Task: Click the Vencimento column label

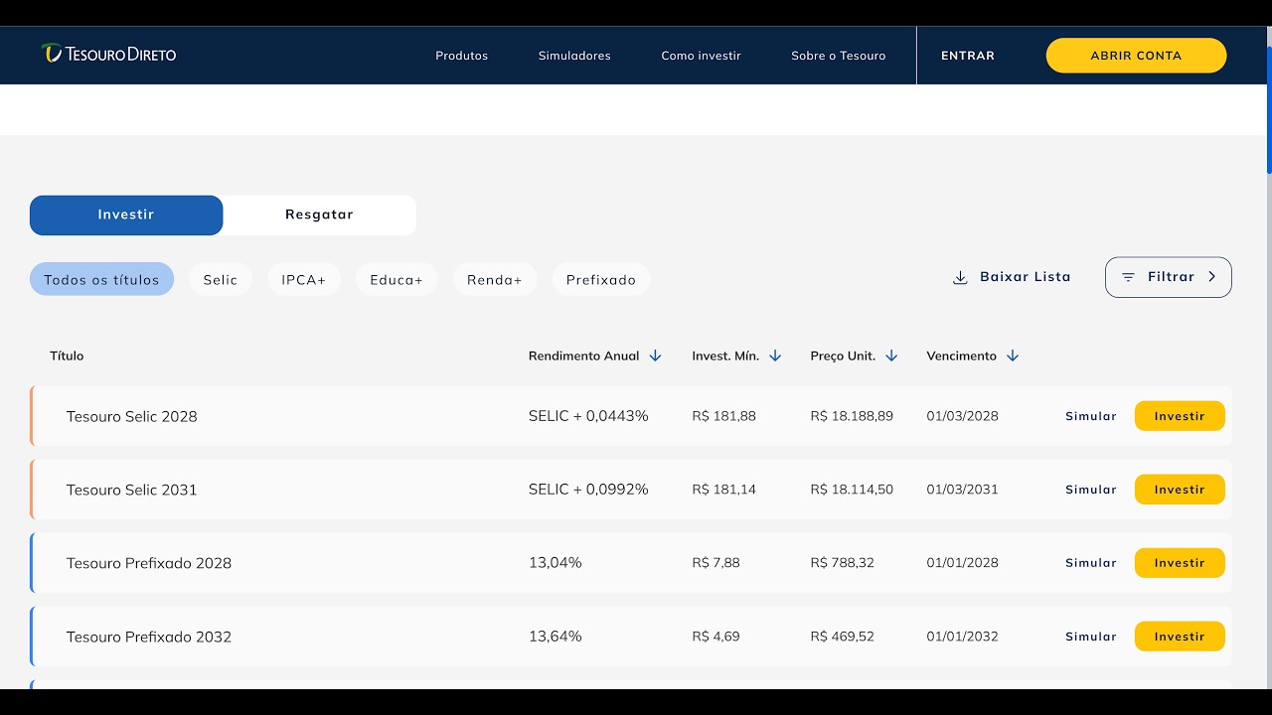Action: pos(962,356)
